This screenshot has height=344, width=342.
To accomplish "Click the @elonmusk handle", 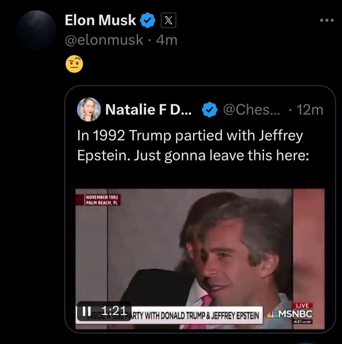I will pos(104,40).
